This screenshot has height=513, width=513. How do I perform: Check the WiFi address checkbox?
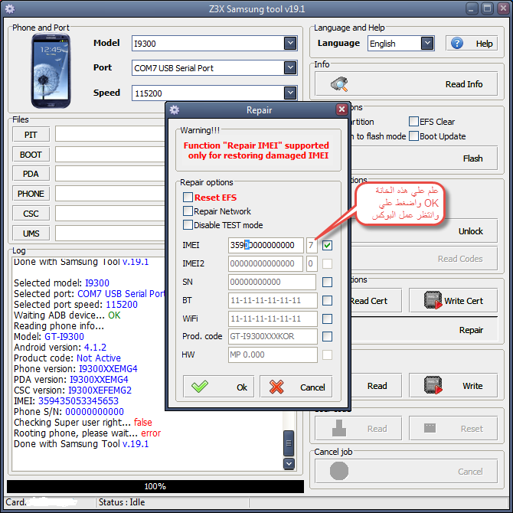coord(327,319)
